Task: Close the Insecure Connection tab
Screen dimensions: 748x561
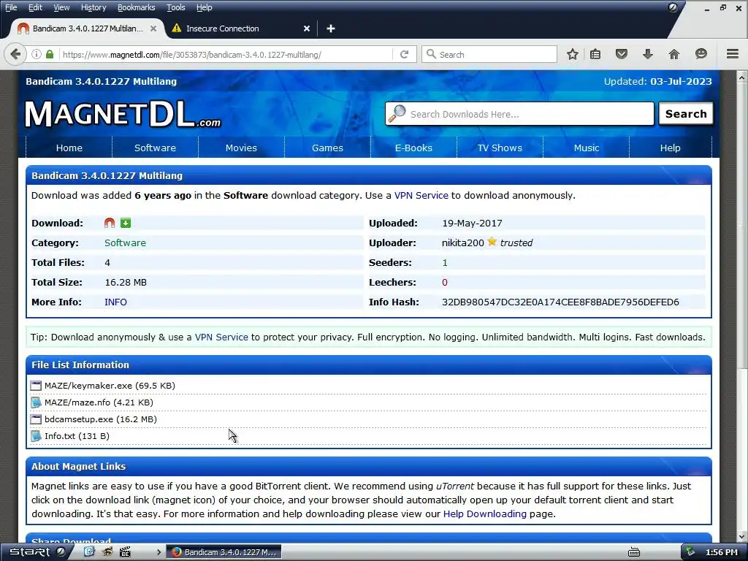Action: tap(307, 28)
